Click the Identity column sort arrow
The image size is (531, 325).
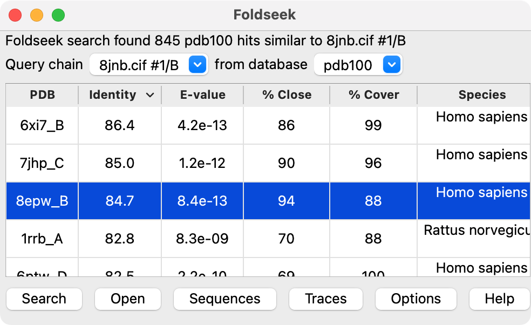150,96
